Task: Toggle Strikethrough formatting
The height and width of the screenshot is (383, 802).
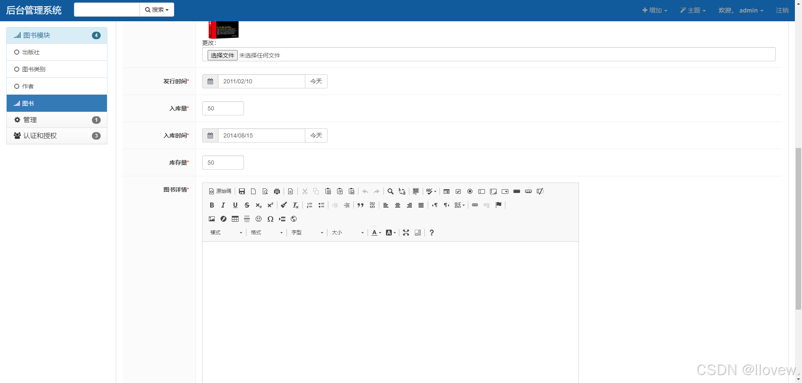Action: coord(247,205)
